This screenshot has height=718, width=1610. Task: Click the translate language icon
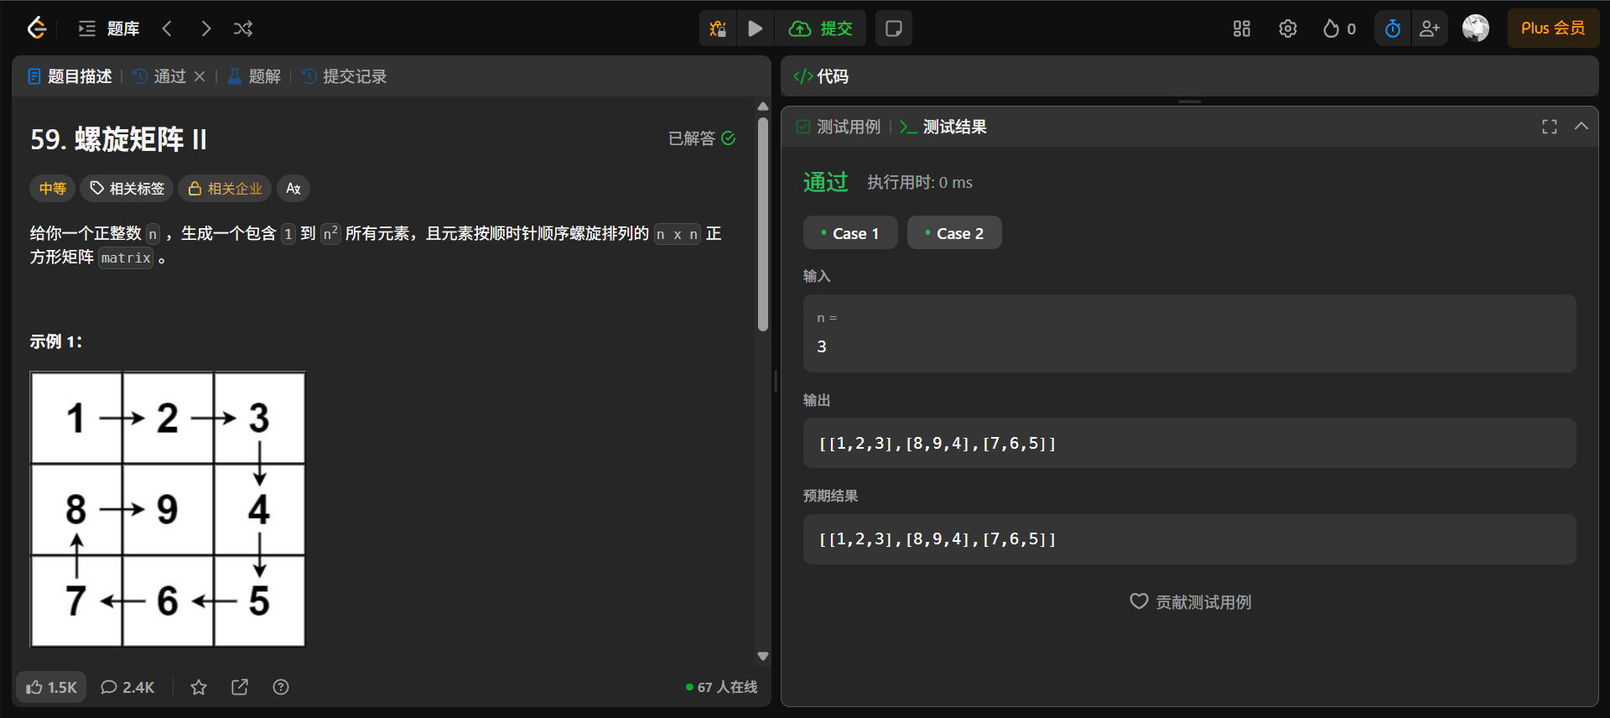[x=293, y=189]
